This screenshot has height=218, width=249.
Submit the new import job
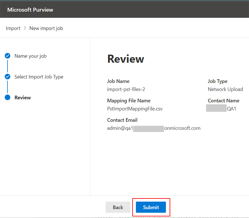151,207
